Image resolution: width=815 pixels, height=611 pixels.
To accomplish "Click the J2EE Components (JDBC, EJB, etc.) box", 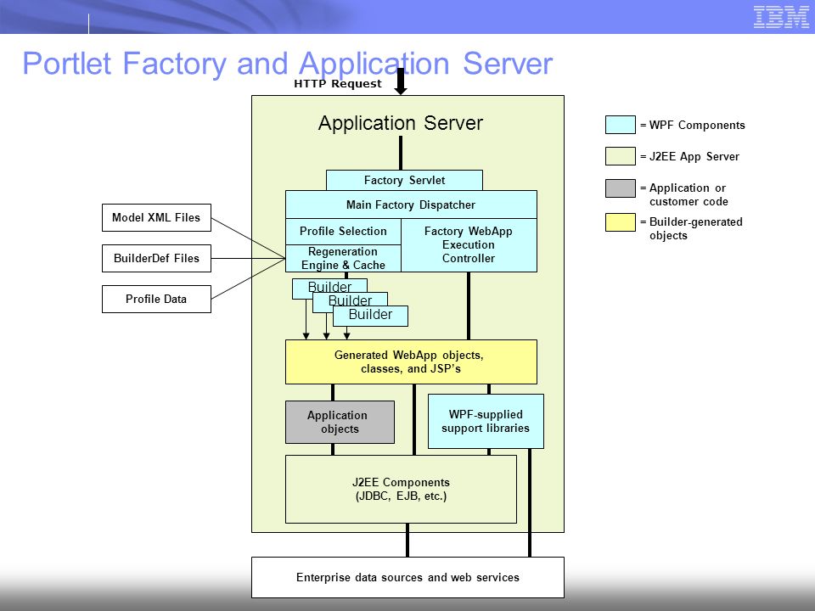I will 401,490.
